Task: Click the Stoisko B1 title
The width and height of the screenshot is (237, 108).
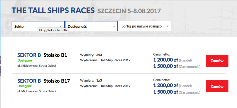Action: [55, 55]
